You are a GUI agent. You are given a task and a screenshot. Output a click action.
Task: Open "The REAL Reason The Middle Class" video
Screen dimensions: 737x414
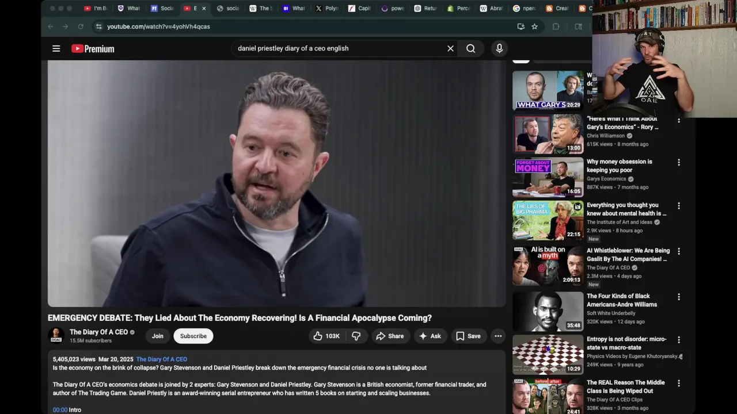click(x=625, y=386)
